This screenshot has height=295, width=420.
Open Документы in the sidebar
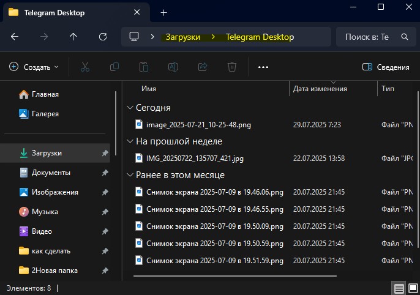(x=55, y=173)
